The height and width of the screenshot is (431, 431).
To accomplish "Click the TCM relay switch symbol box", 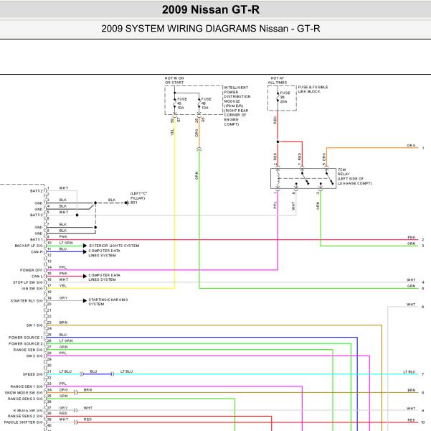I will click(303, 178).
